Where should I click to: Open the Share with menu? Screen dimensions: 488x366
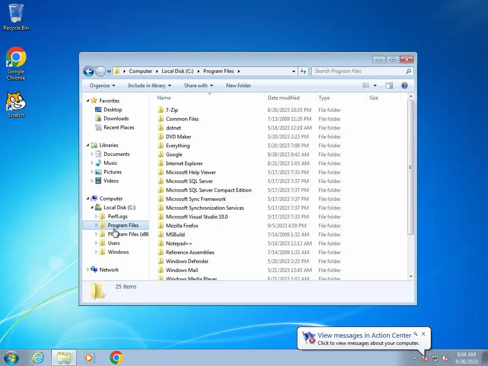click(x=199, y=86)
